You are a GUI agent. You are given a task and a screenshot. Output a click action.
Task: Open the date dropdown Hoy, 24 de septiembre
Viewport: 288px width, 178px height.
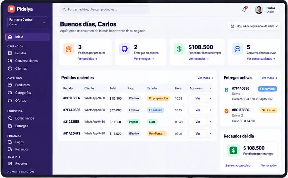point(254,26)
